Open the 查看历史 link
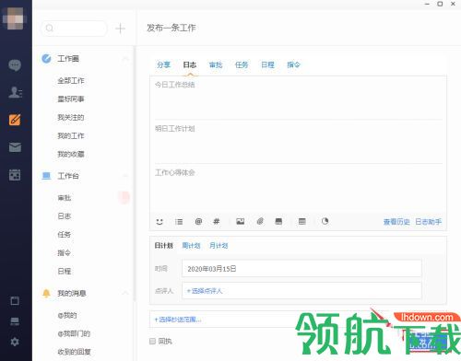This screenshot has height=361, width=461. [x=396, y=222]
